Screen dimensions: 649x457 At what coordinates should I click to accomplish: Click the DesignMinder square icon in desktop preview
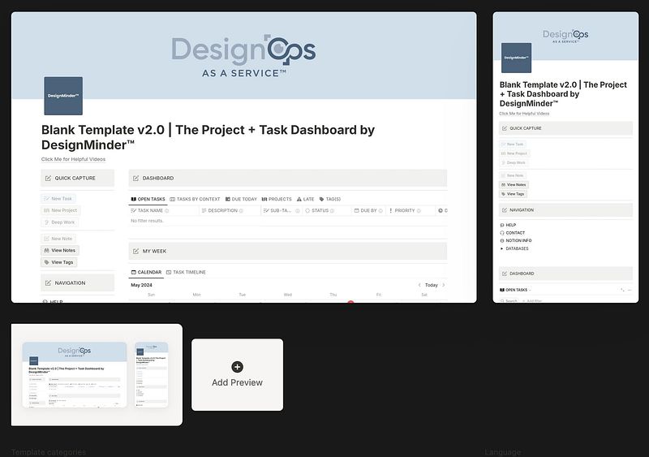coord(63,96)
